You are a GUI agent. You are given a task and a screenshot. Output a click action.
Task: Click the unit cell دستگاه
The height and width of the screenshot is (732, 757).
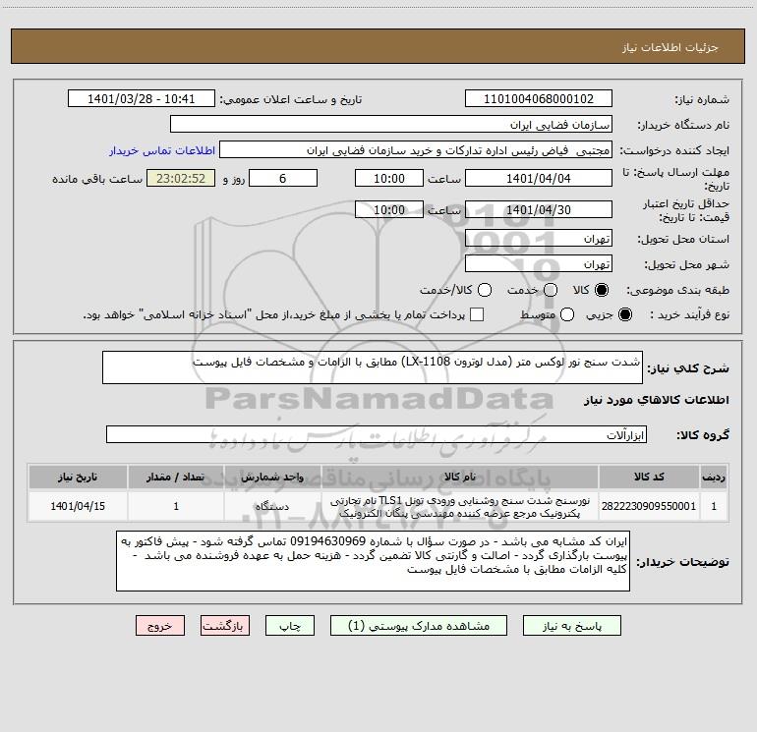coord(272,506)
